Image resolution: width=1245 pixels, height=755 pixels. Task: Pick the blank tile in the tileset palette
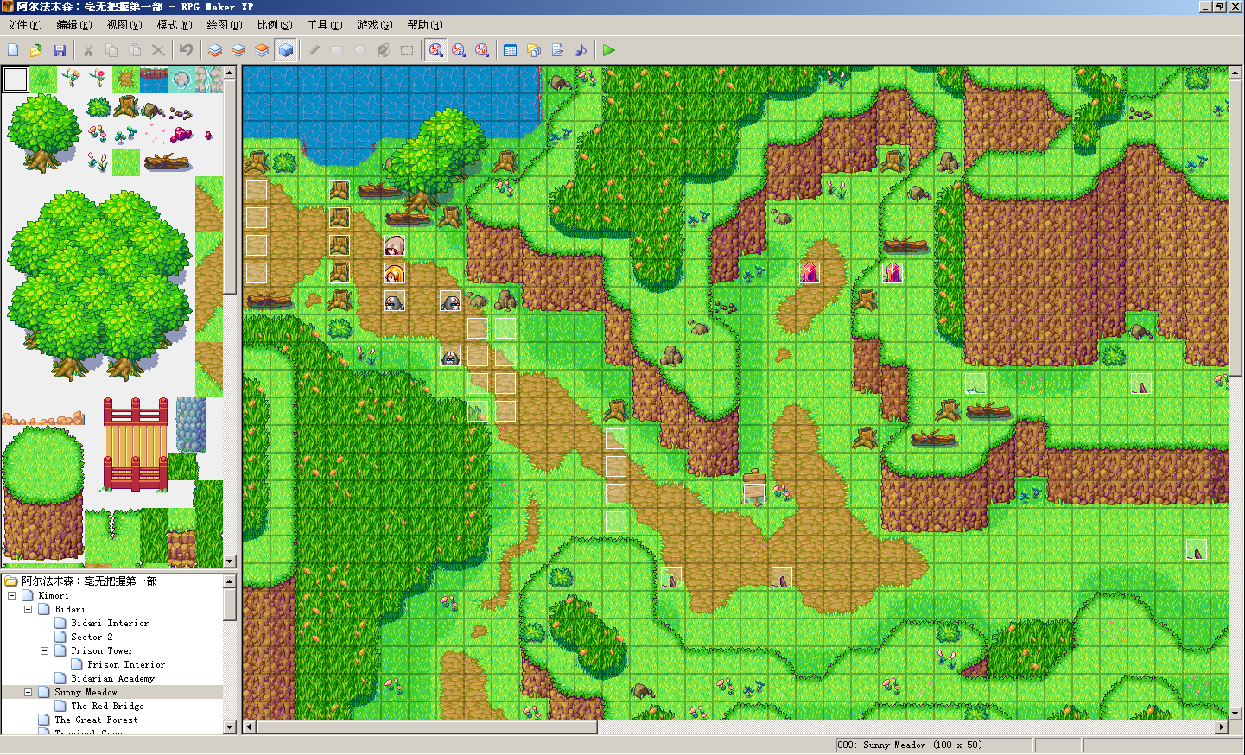pyautogui.click(x=16, y=79)
